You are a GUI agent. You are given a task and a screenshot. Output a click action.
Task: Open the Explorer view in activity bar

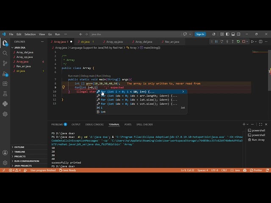tap(5, 43)
